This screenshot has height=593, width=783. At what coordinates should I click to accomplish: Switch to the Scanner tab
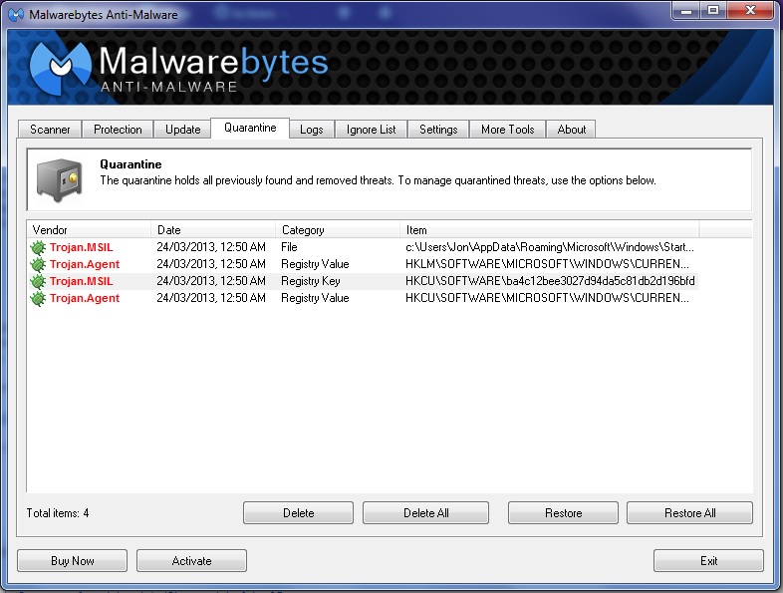(50, 130)
